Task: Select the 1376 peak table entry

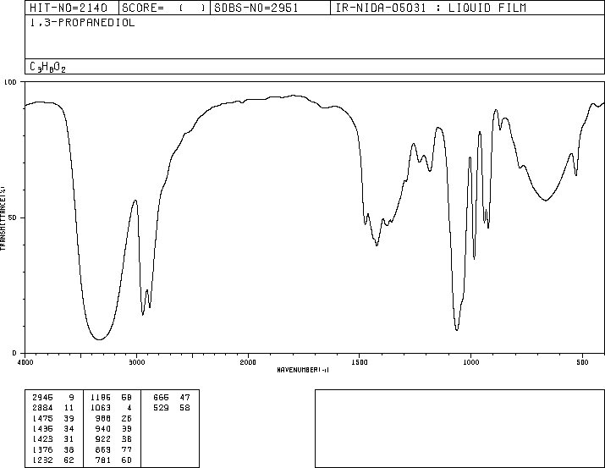Action: (53, 449)
